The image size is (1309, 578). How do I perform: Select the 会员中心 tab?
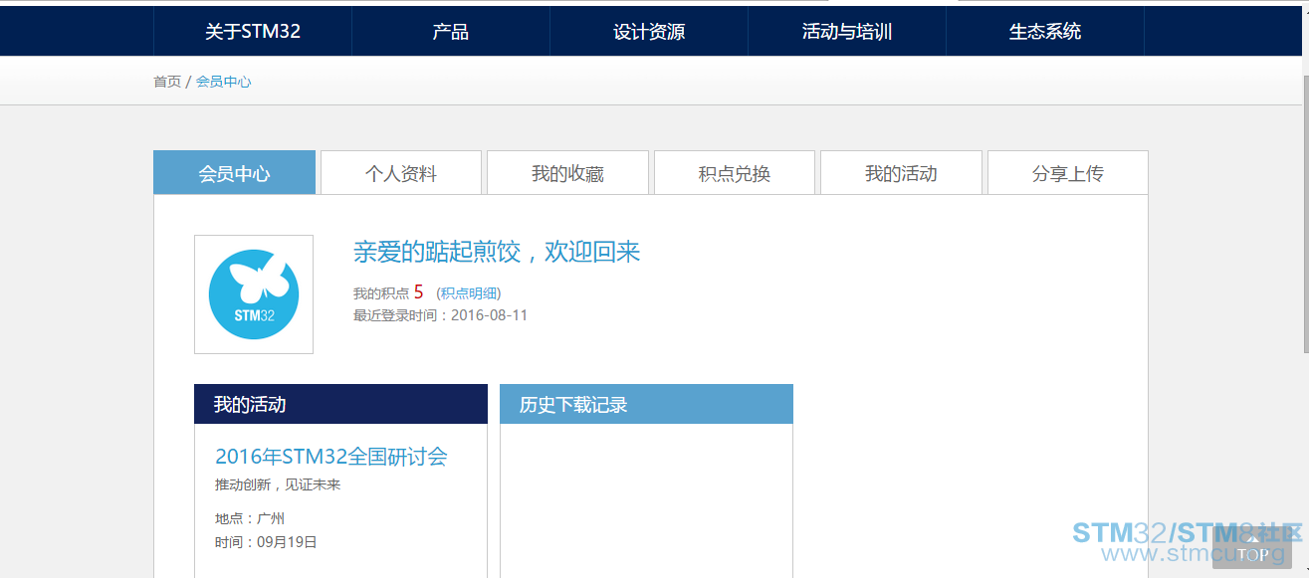pos(234,173)
